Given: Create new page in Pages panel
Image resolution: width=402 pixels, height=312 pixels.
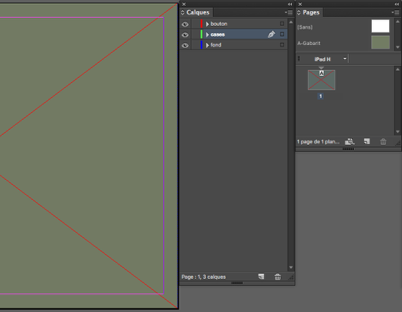Looking at the screenshot, I should (367, 141).
